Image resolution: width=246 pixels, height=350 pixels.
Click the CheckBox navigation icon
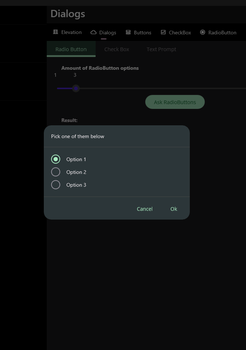click(x=163, y=32)
